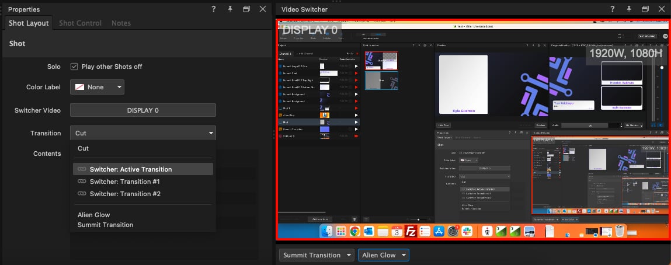Choose Summit Transition from the transition list
The image size is (671, 265).
point(105,225)
